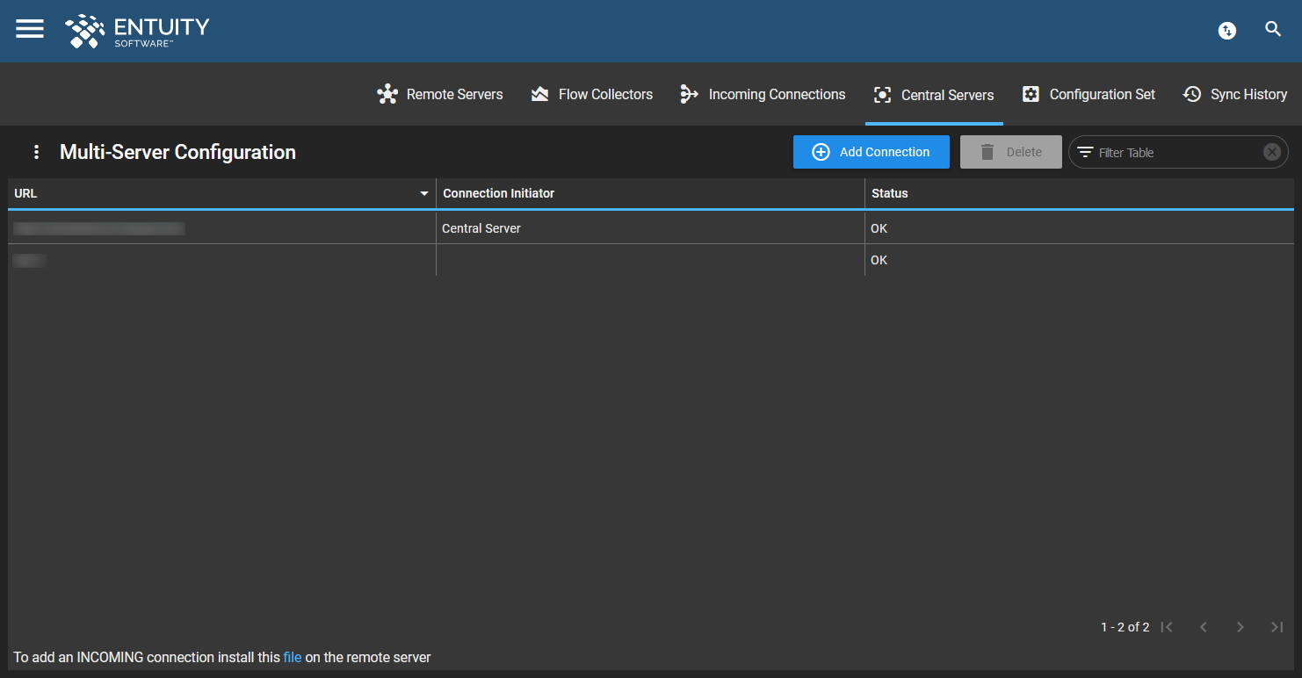
Task: Open the Configuration Set tab
Action: click(x=1089, y=94)
